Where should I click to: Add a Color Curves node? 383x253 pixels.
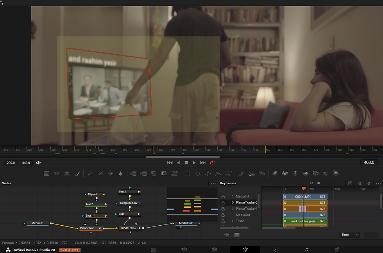tap(100, 173)
